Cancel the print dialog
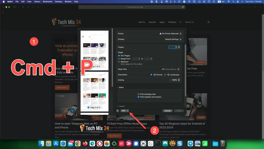The image size is (264, 149). click(167, 111)
